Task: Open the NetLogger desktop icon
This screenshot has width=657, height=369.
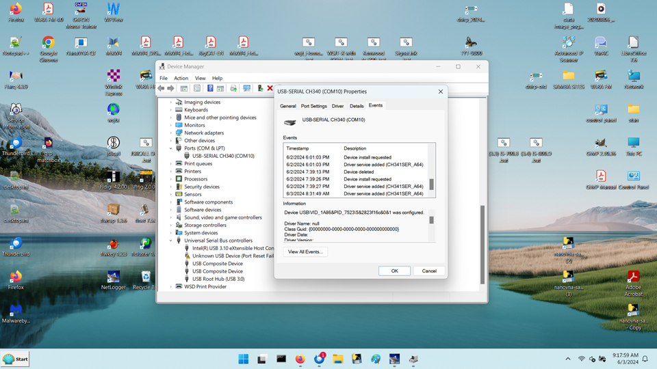Action: [x=114, y=280]
